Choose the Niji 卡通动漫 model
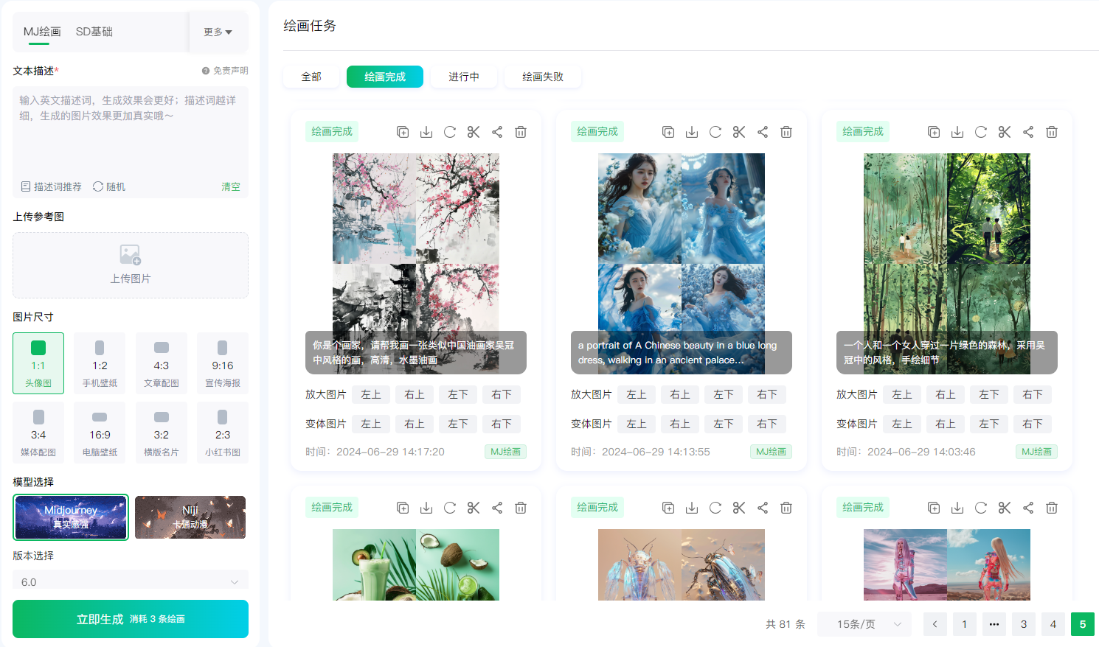1099x647 pixels. [x=190, y=517]
